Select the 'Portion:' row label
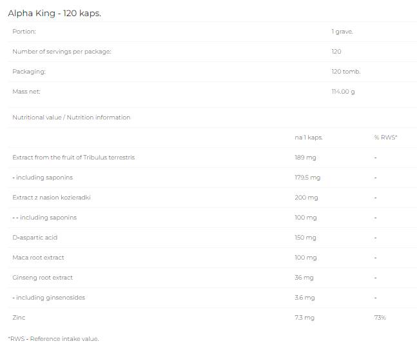Screen dimensions: 417x350 pos(24,32)
